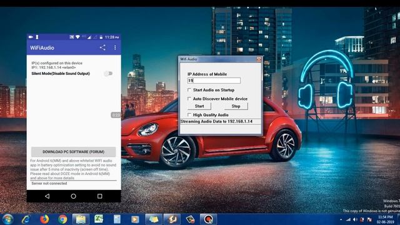Click the IP Address of Mobile input field
Viewport: 400px width, 225px height.
coord(214,81)
